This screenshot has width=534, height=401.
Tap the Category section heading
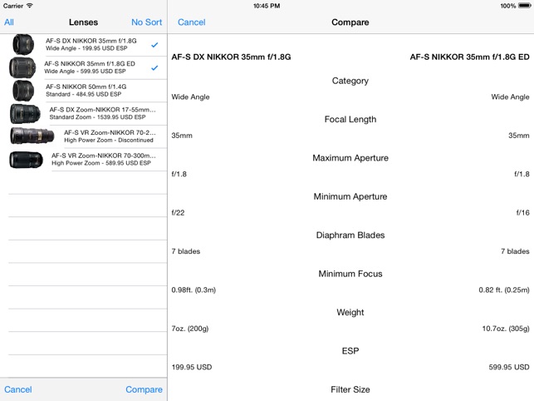350,81
